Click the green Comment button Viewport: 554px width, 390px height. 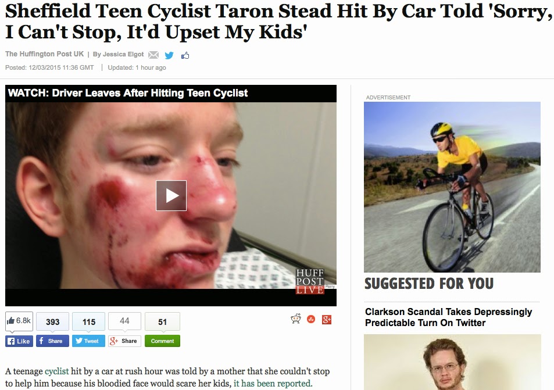[162, 341]
